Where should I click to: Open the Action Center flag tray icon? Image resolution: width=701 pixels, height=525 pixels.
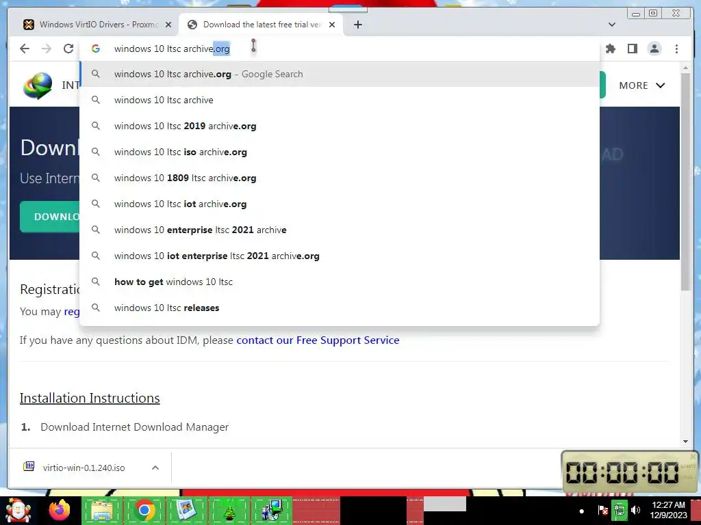[602, 510]
